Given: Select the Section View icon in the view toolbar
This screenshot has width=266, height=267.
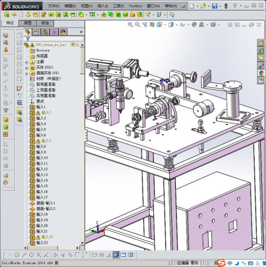Looking at the screenshot, I should point(152,25).
